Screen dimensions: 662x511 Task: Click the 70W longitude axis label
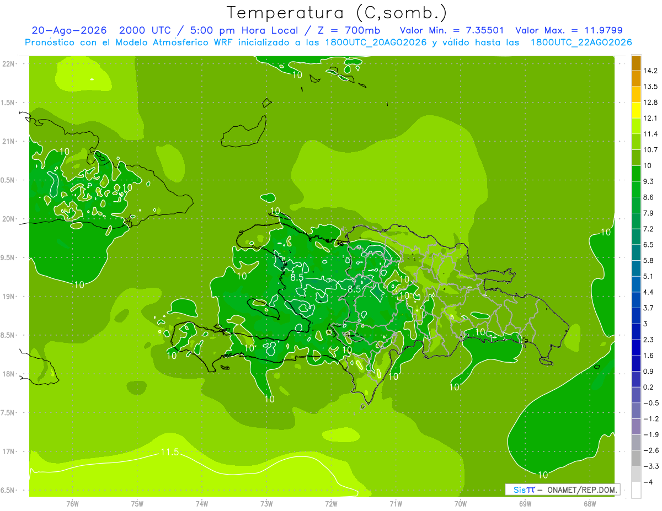[x=461, y=504]
